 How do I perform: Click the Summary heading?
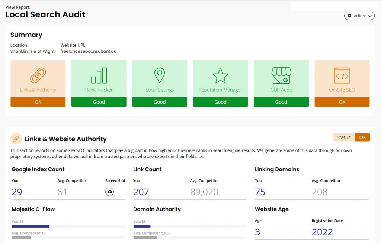point(26,35)
